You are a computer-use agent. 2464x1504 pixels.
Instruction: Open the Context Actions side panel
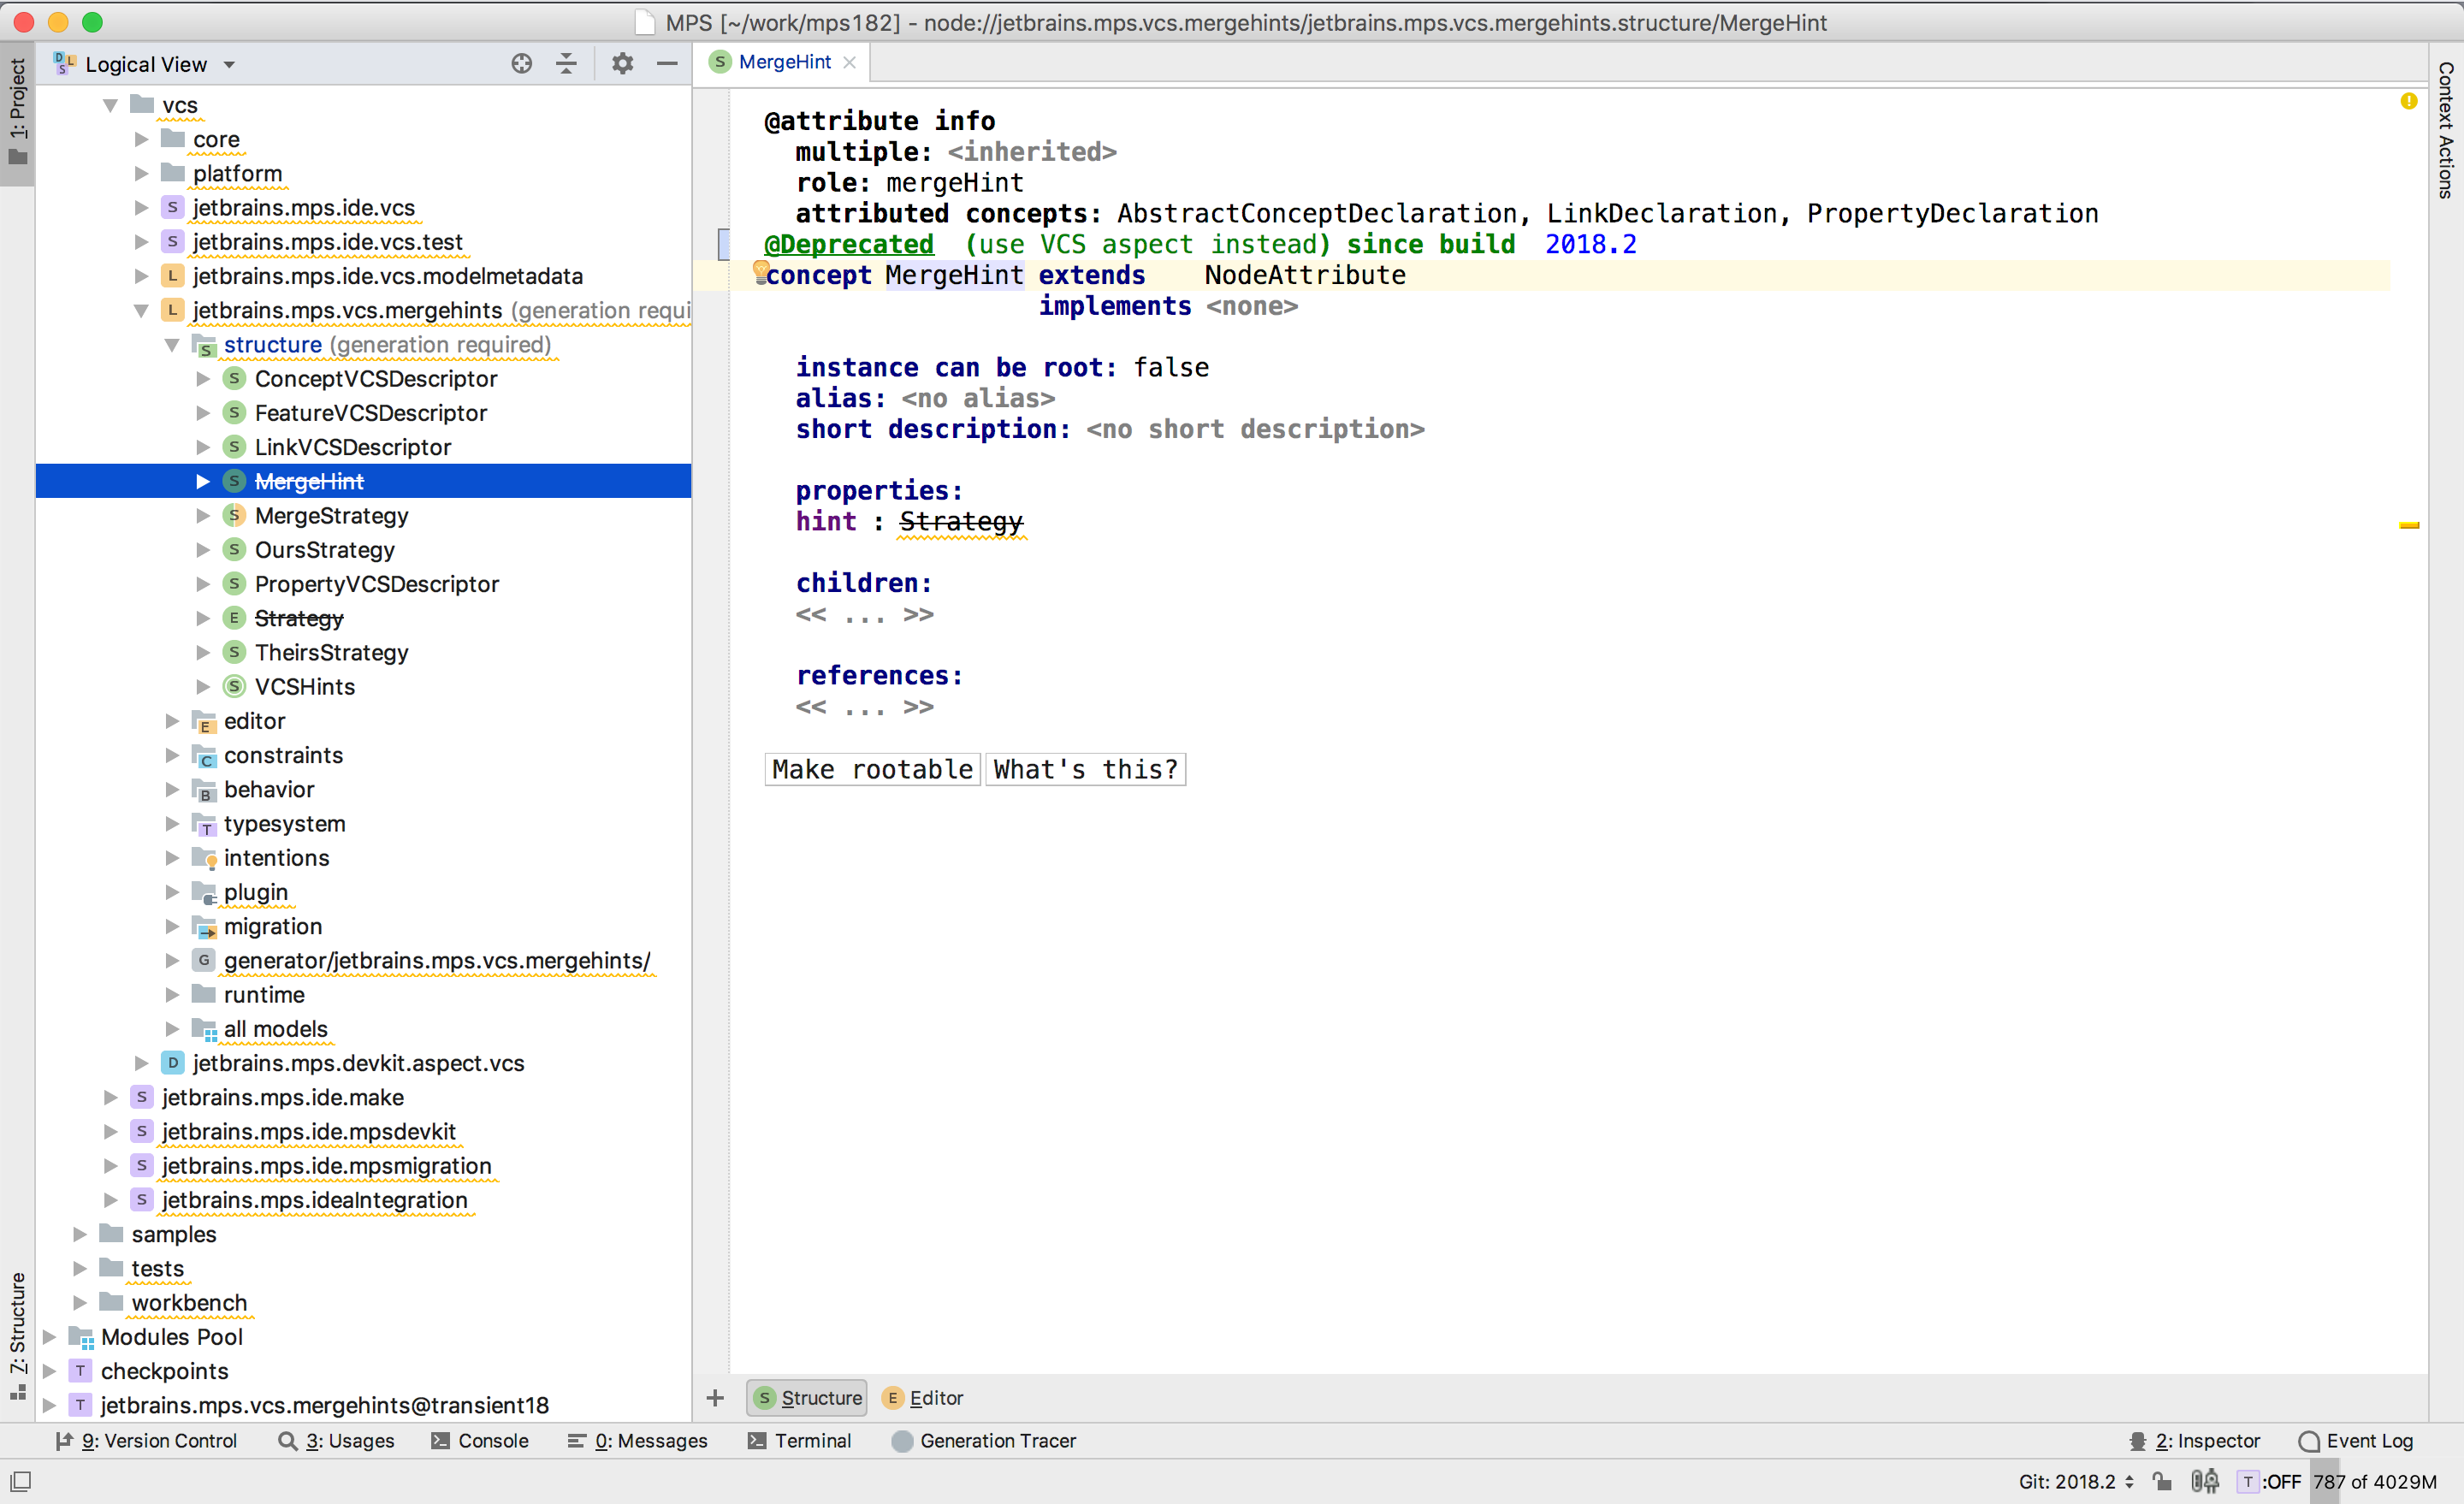[2446, 130]
